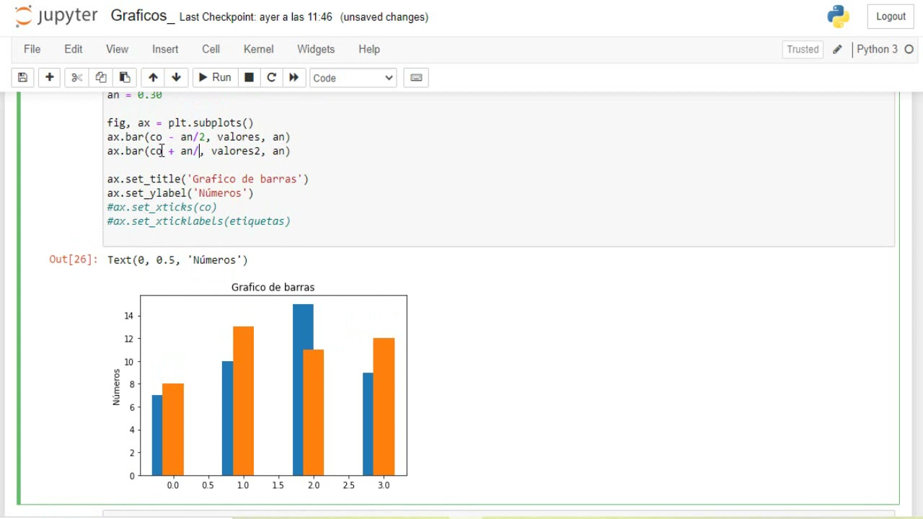Click the Jupyter logo
This screenshot has width=923, height=519.
click(x=56, y=16)
